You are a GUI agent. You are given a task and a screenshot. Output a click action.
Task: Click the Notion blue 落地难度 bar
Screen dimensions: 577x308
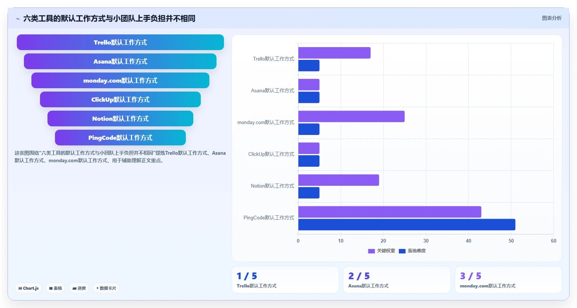pos(309,192)
